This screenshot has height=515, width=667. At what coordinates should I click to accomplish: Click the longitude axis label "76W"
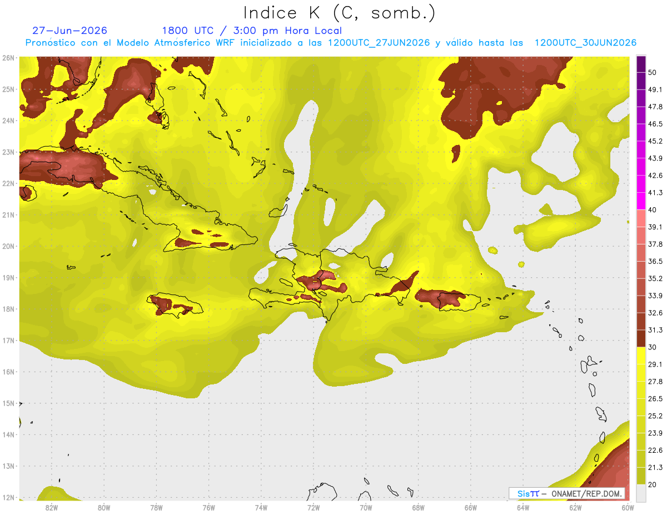(209, 508)
